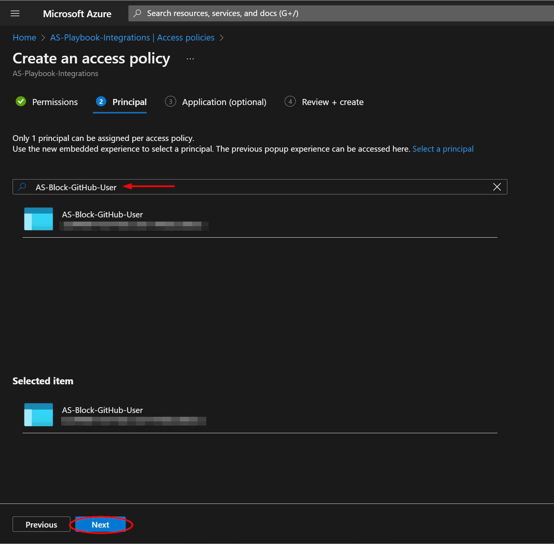Viewport: 554px width, 544px height.
Task: Click the last breadcrumb chevron
Action: click(x=221, y=37)
